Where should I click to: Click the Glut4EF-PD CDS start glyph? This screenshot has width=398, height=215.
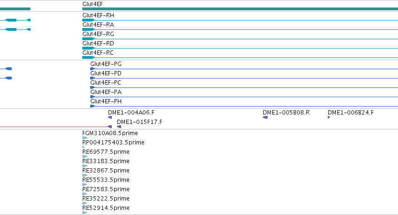point(93,78)
